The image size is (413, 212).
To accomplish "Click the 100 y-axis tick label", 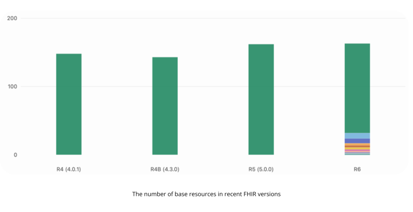I will [12, 87].
